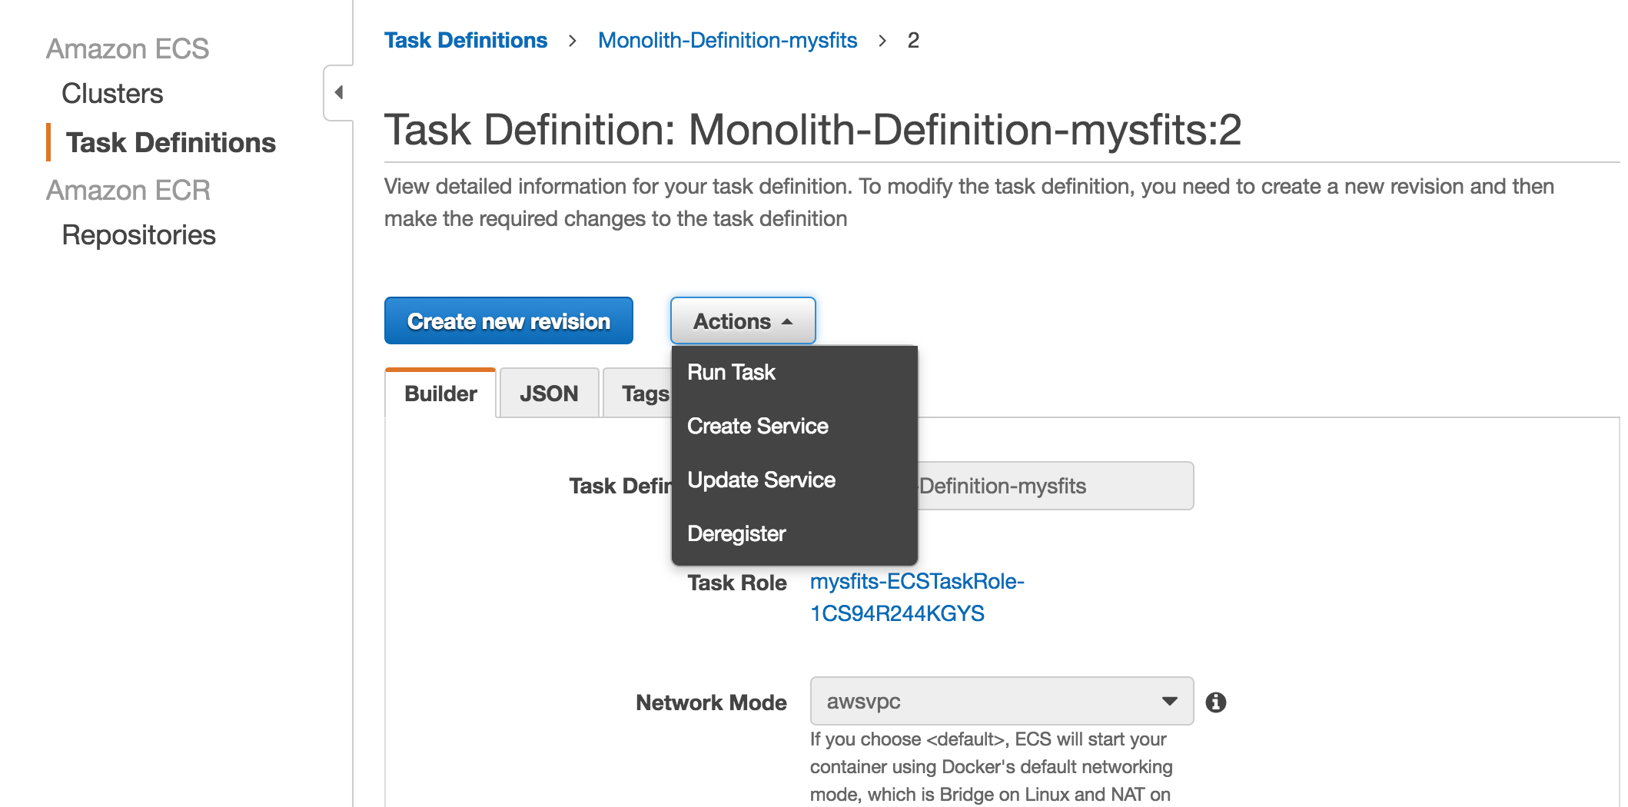The height and width of the screenshot is (807, 1628).
Task: Open Repositories in the sidebar
Action: click(x=138, y=235)
